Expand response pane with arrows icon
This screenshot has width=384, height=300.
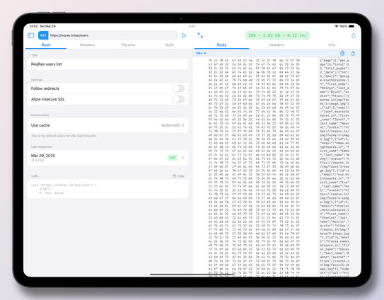(200, 35)
